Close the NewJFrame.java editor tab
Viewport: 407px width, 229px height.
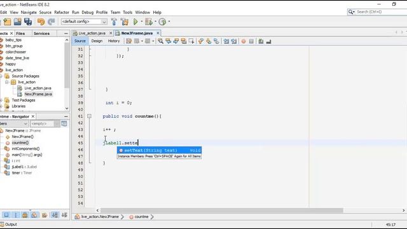pos(158,33)
